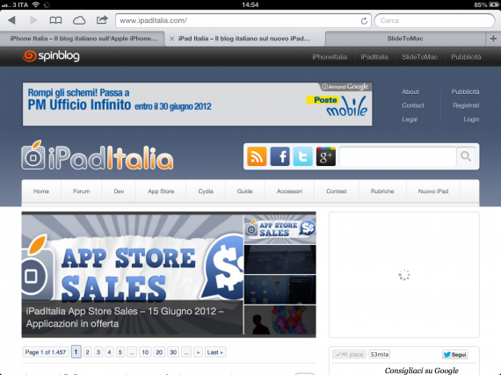The width and height of the screenshot is (501, 375).
Task: Click the Mi piace like button
Action: (350, 355)
